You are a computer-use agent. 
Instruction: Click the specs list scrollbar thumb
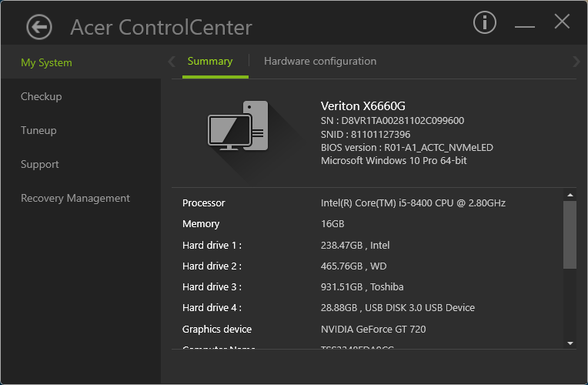(x=570, y=235)
